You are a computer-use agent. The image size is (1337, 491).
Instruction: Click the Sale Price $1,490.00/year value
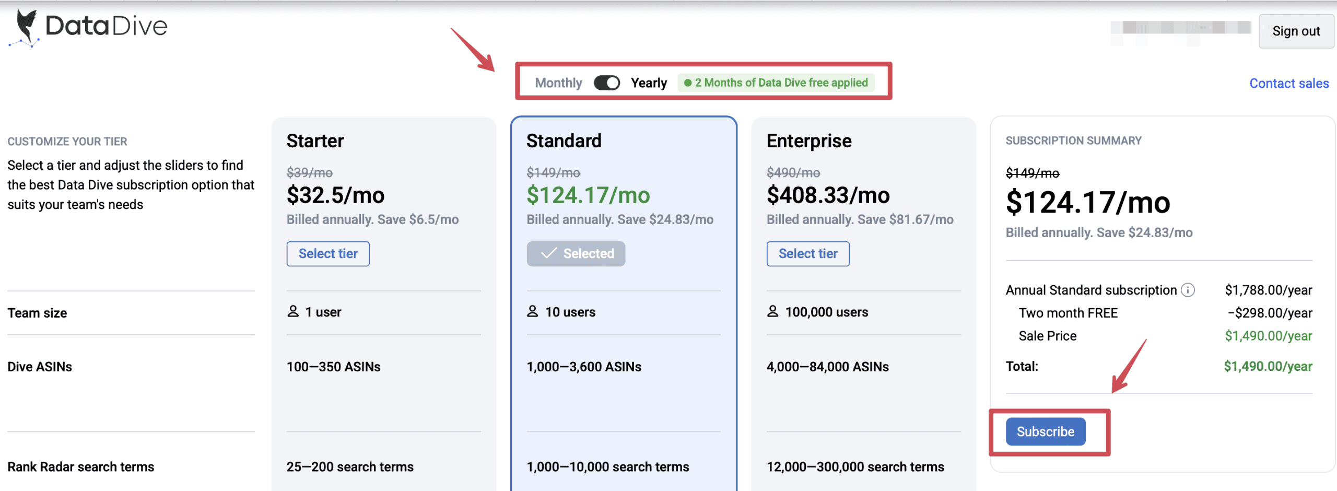pos(1269,336)
